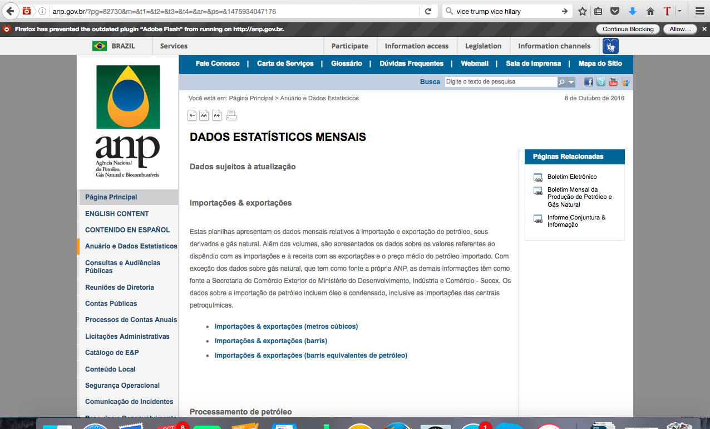
Task: Expand the dropdown arrow next to the T icon
Action: point(679,11)
